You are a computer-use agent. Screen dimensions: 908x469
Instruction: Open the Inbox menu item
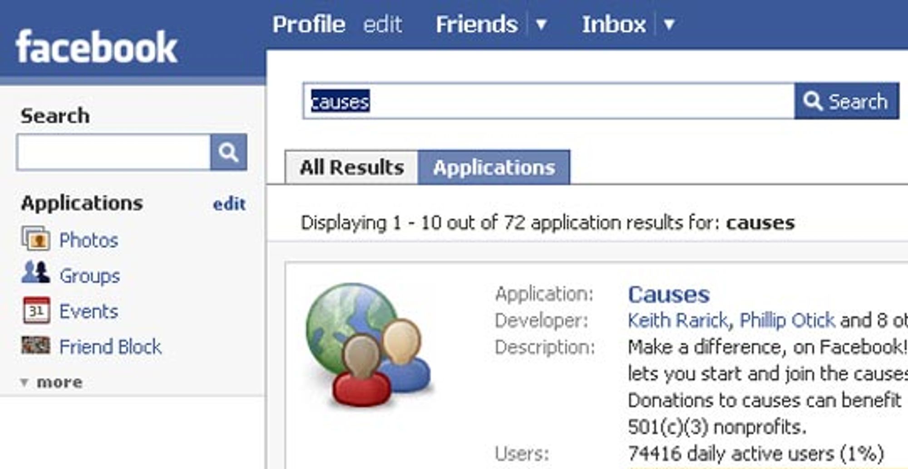coord(614,24)
